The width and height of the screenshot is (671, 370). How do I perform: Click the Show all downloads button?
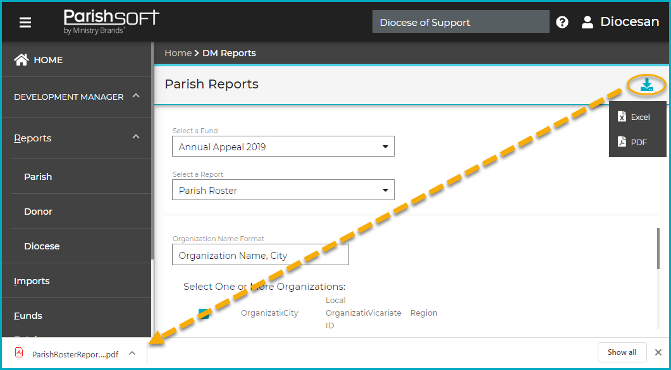pos(622,352)
